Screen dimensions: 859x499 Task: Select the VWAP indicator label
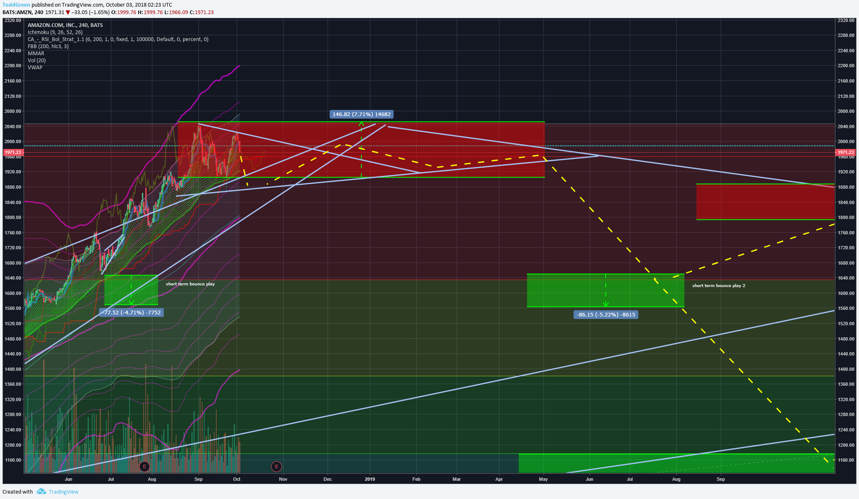pos(35,67)
